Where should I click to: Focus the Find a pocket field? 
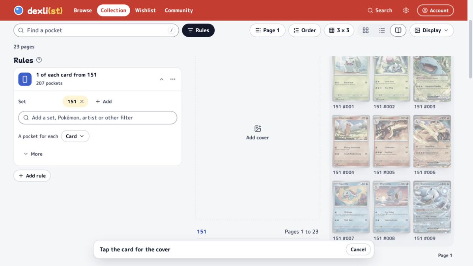tap(96, 30)
